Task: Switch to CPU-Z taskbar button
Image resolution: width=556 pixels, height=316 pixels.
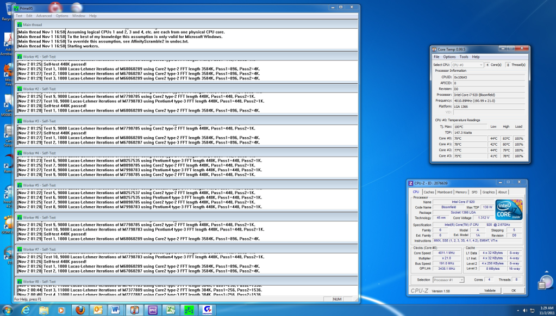Action: (153, 311)
